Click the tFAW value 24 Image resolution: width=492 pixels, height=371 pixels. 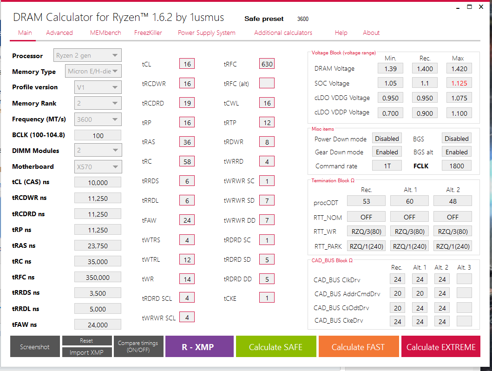pyautogui.click(x=187, y=220)
